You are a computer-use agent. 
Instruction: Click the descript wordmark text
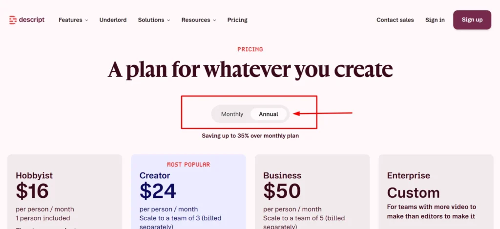point(32,19)
